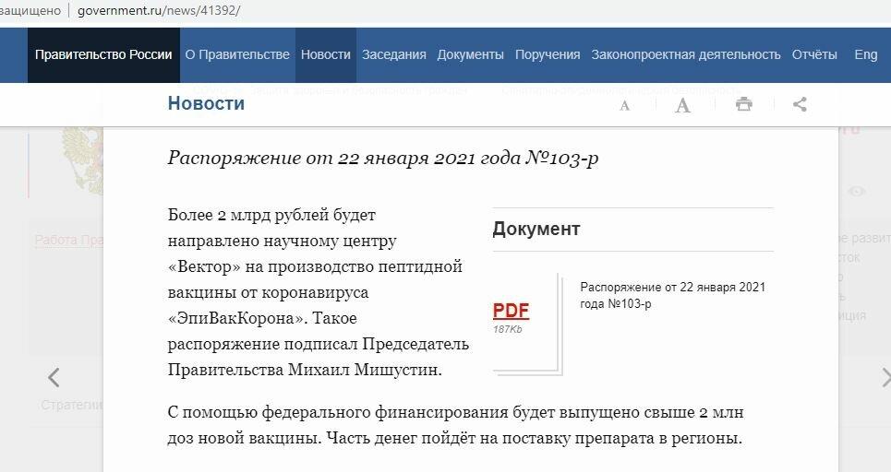Go to previous article with left arrow
Screen dimensions: 891x472
(x=54, y=377)
